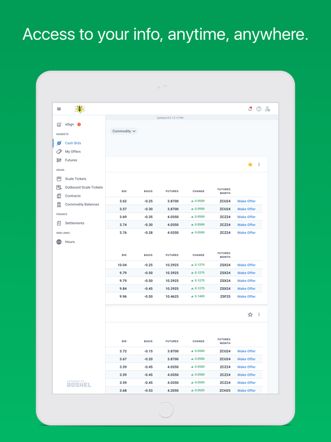Make Offer on the 9.84 bid row
Viewport: 331px width, 442px height.
(247, 289)
